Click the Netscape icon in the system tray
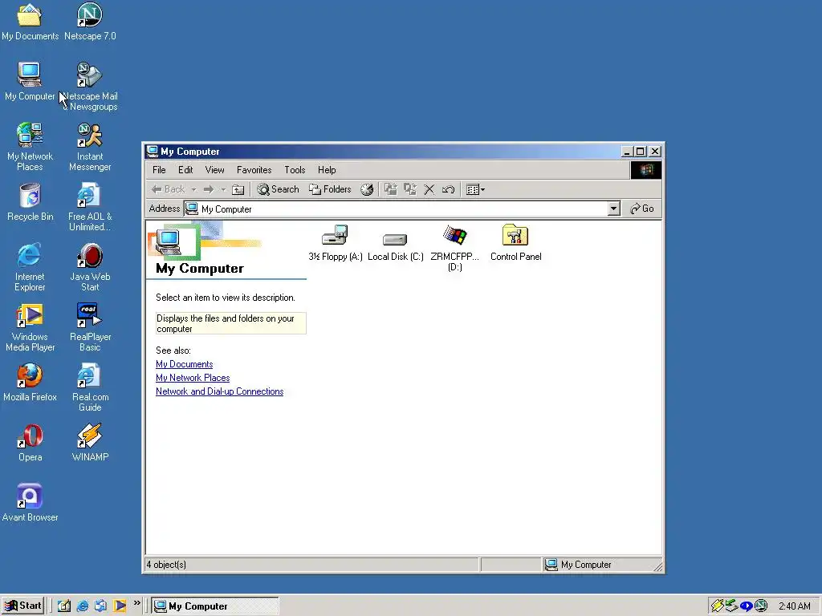The width and height of the screenshot is (822, 616). (x=761, y=606)
